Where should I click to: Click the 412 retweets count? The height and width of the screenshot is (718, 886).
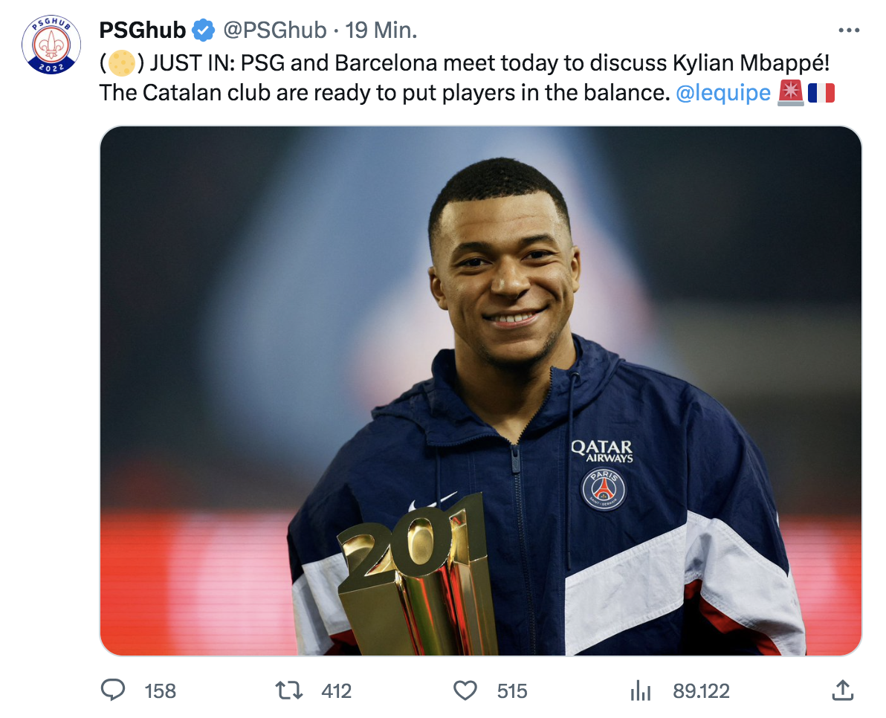336,691
